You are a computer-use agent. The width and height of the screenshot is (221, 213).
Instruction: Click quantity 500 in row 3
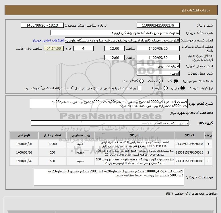coord(53,161)
